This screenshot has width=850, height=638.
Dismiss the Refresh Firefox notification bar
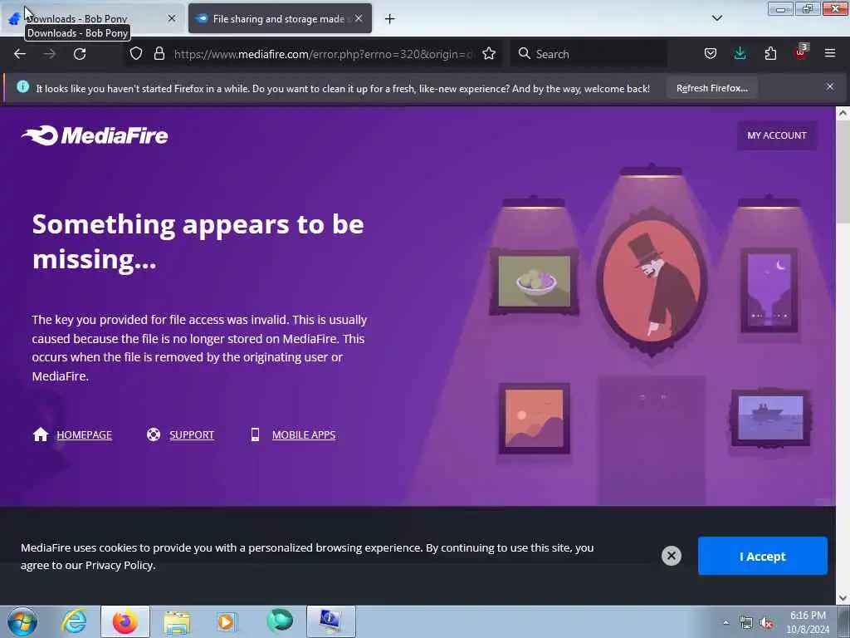tap(830, 86)
